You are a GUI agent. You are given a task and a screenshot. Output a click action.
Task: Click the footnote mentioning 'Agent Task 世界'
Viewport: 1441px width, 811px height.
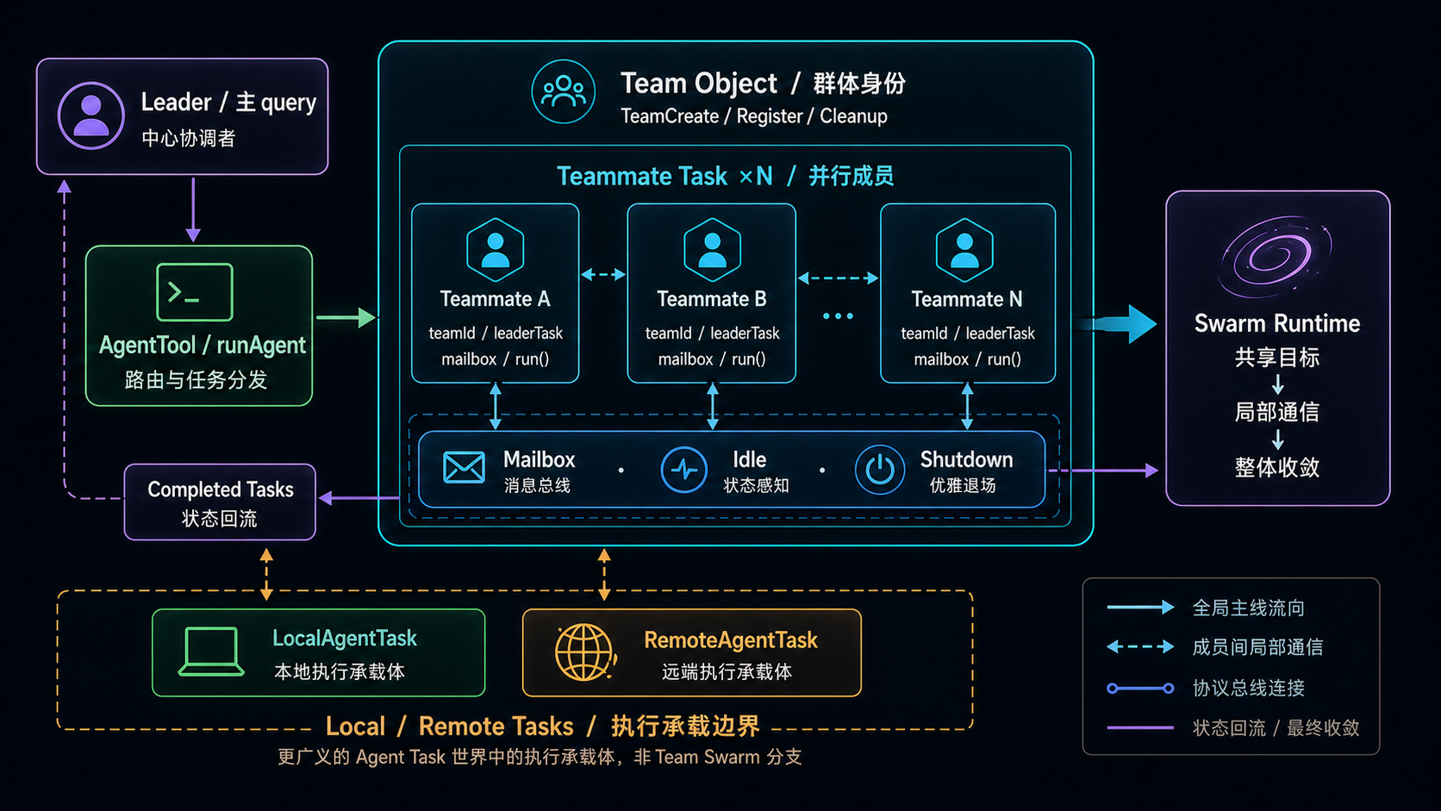click(540, 757)
